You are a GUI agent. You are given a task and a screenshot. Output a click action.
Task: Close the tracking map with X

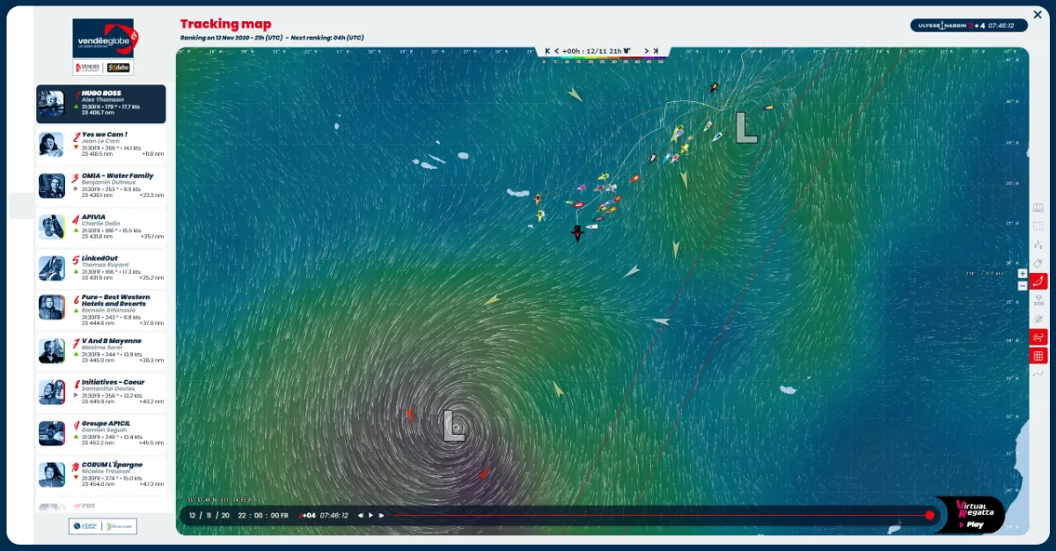[1038, 14]
